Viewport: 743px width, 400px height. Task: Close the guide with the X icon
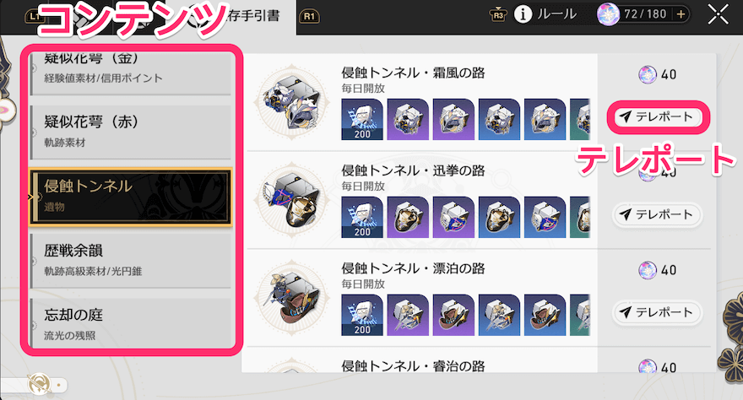click(x=718, y=14)
